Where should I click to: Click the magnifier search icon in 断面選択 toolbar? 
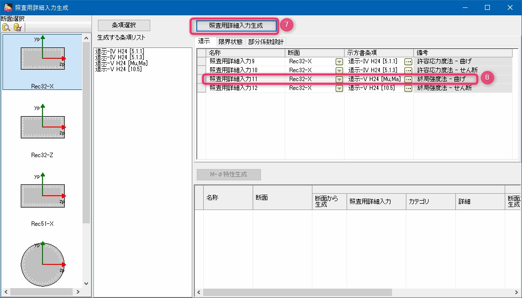click(6, 27)
